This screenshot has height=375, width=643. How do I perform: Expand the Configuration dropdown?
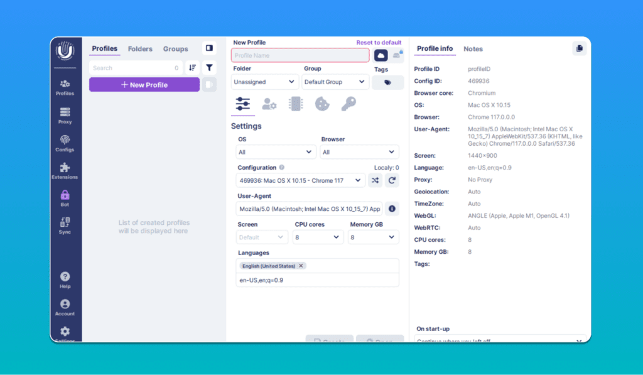tap(301, 180)
